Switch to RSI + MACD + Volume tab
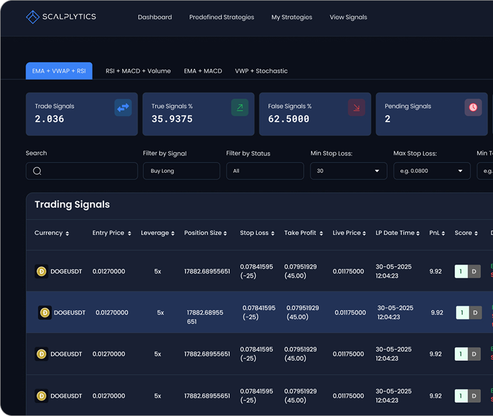493x416 pixels. point(138,71)
